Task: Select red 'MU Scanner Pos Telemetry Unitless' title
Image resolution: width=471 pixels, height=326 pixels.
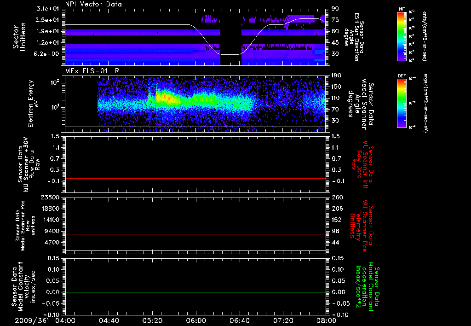Action: [362, 226]
